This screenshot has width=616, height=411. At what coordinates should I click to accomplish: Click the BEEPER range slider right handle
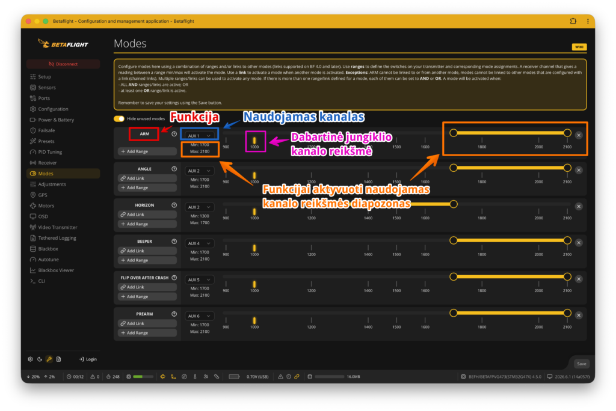567,240
